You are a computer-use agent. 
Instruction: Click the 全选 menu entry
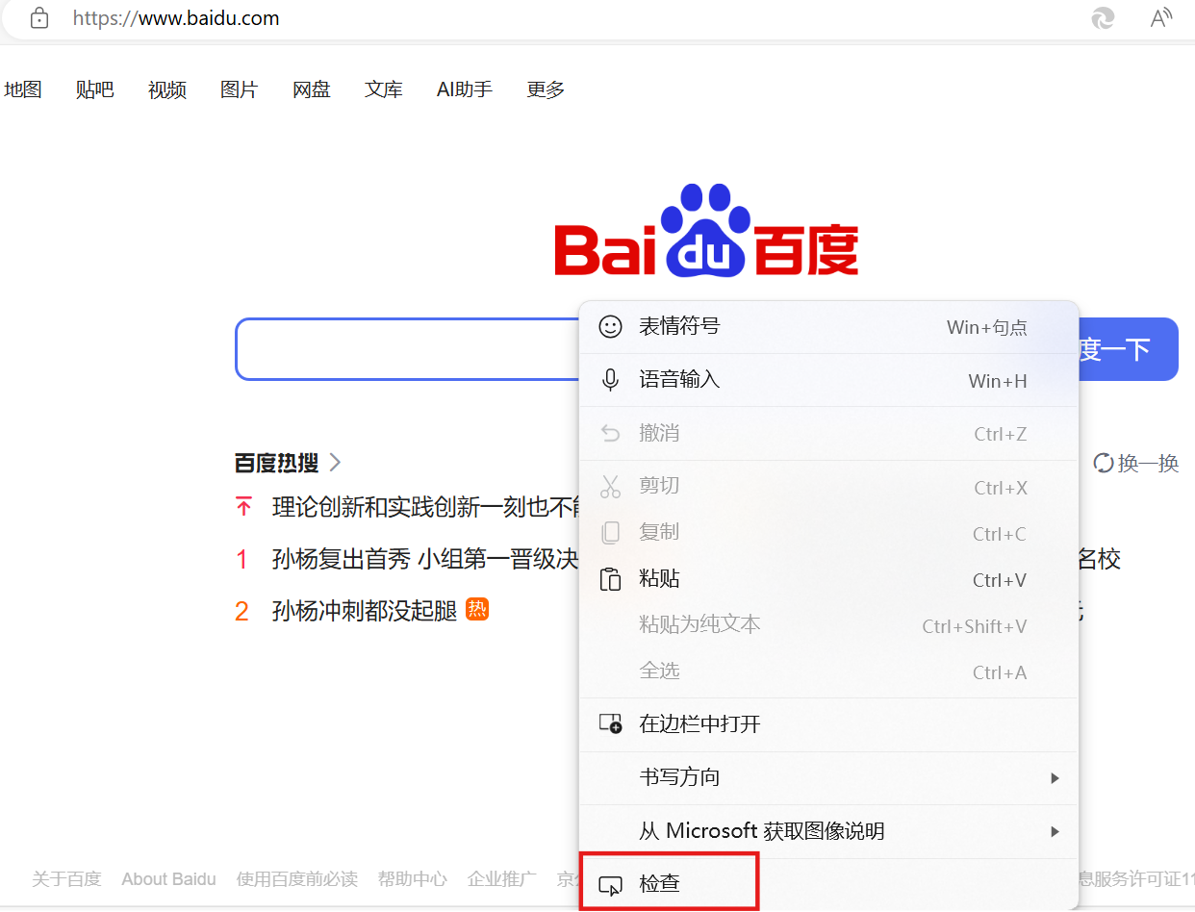point(828,671)
